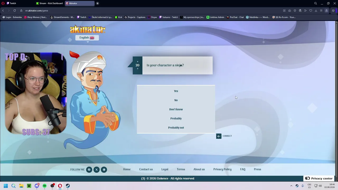Open the Press footer link
The height and width of the screenshot is (190, 338).
[257, 169]
